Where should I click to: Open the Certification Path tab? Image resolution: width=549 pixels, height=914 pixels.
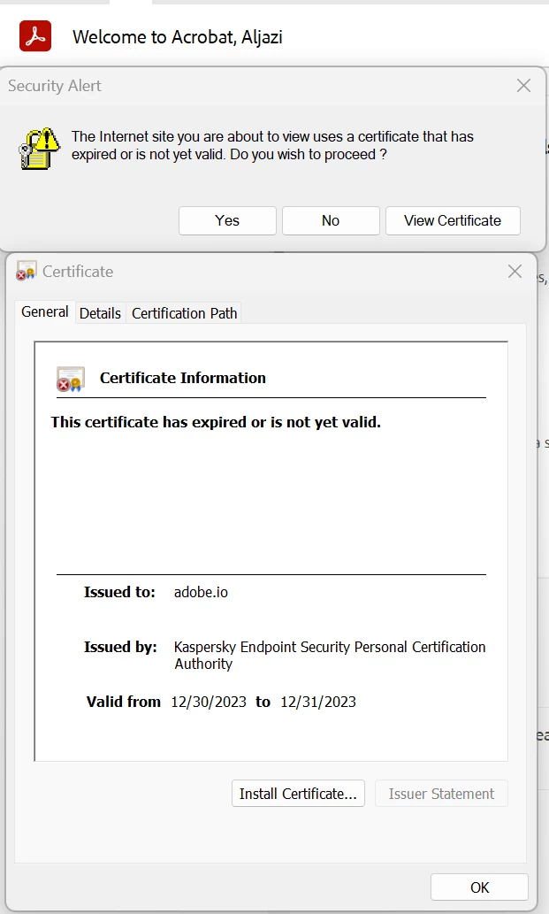click(x=185, y=313)
